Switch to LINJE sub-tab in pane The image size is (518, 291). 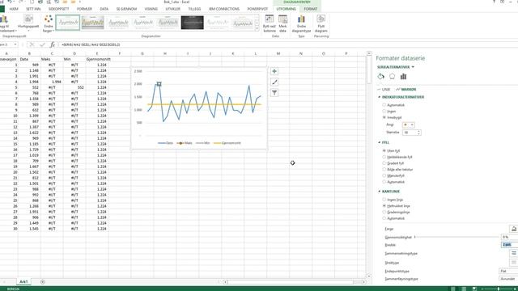(x=384, y=90)
